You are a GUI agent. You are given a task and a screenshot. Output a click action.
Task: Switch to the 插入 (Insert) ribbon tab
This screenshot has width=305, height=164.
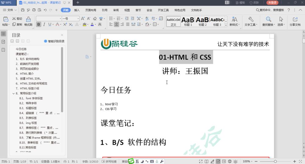[77, 10]
